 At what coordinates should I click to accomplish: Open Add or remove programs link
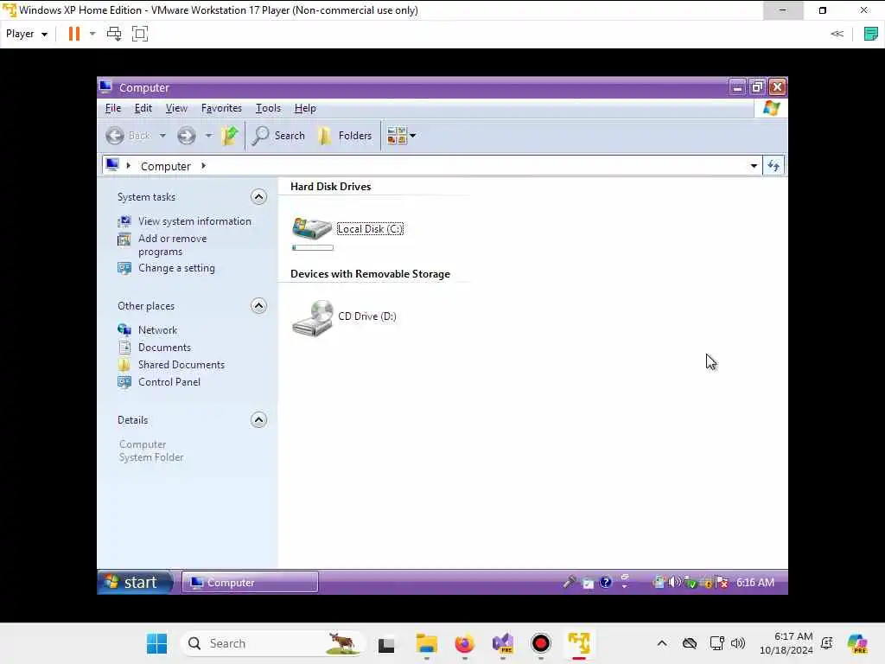coord(172,245)
